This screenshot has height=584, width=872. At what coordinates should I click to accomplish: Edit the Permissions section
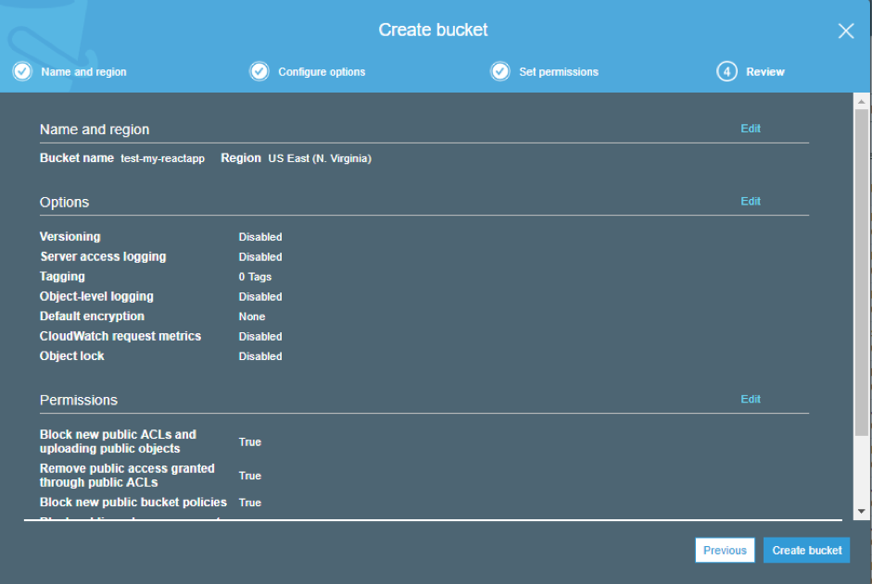point(750,399)
